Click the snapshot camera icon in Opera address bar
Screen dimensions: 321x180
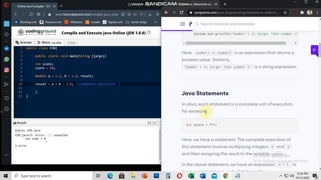(123, 14)
